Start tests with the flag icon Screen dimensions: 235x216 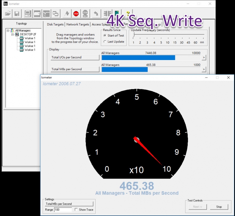67,14
